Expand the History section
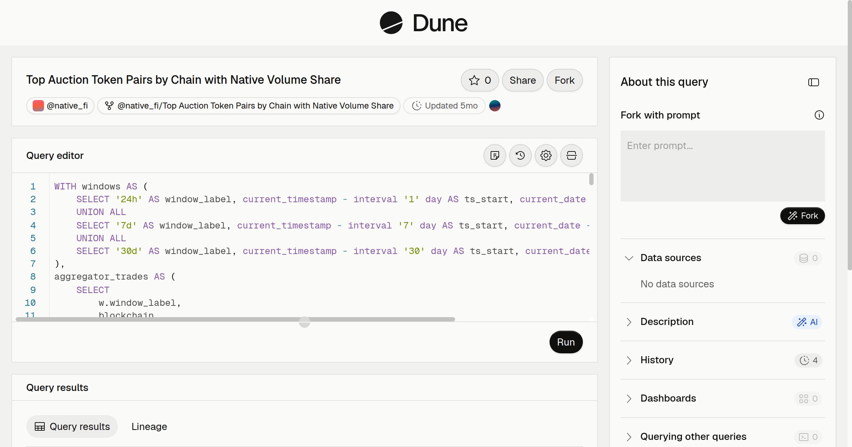This screenshot has width=852, height=447. (629, 360)
